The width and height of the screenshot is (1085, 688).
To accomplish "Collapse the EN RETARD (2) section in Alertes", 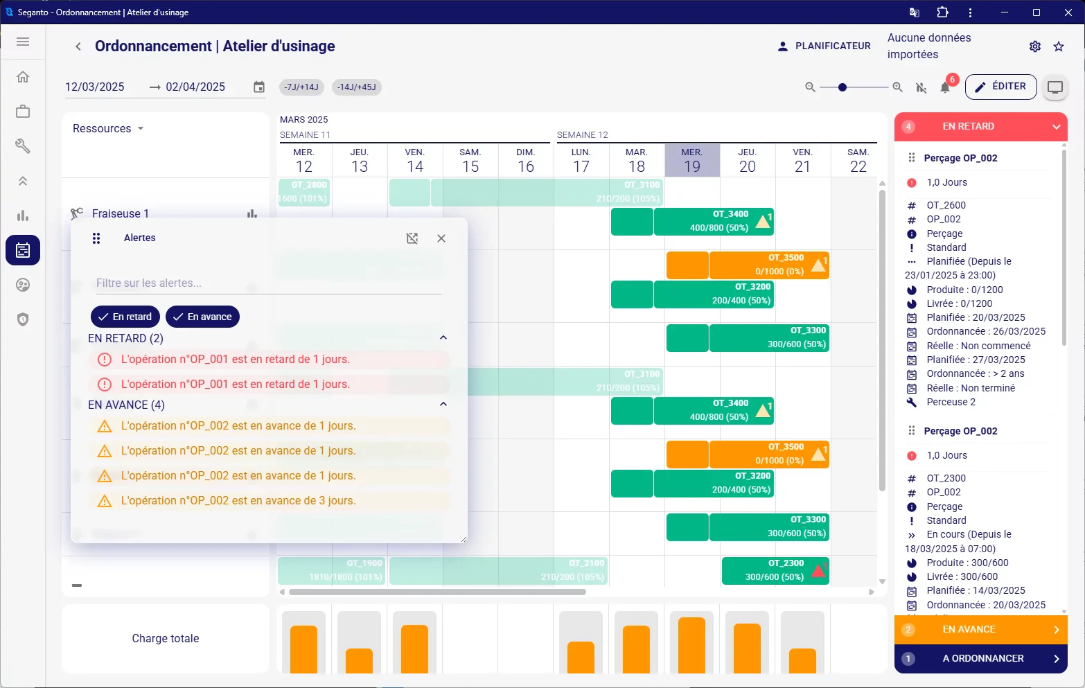I will click(443, 337).
